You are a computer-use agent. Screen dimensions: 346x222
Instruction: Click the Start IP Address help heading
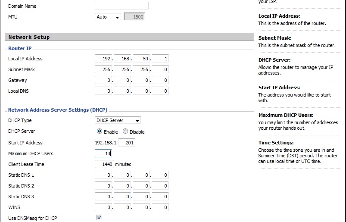pos(279,88)
